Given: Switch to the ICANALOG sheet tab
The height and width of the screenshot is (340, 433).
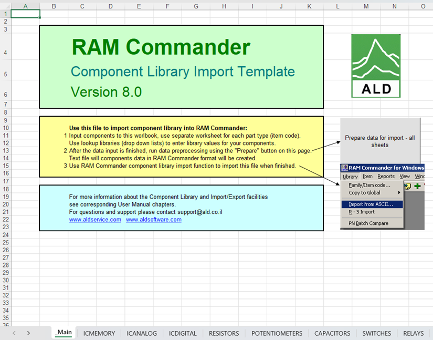Looking at the screenshot, I should click(142, 333).
